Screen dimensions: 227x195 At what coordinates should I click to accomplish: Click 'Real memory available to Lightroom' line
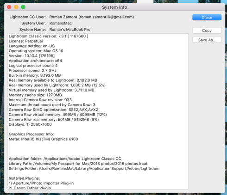click(x=53, y=80)
